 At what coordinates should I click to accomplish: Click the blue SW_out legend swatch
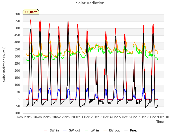point(65,131)
